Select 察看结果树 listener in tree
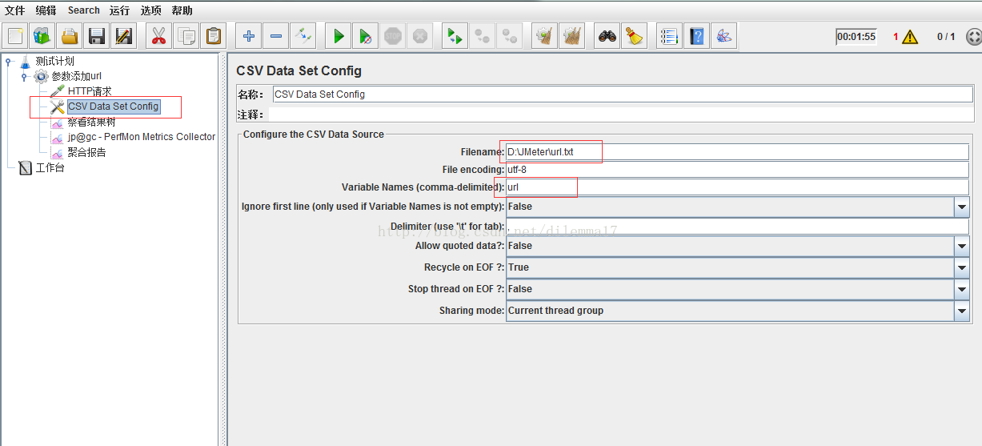This screenshot has width=982, height=446. [91, 122]
